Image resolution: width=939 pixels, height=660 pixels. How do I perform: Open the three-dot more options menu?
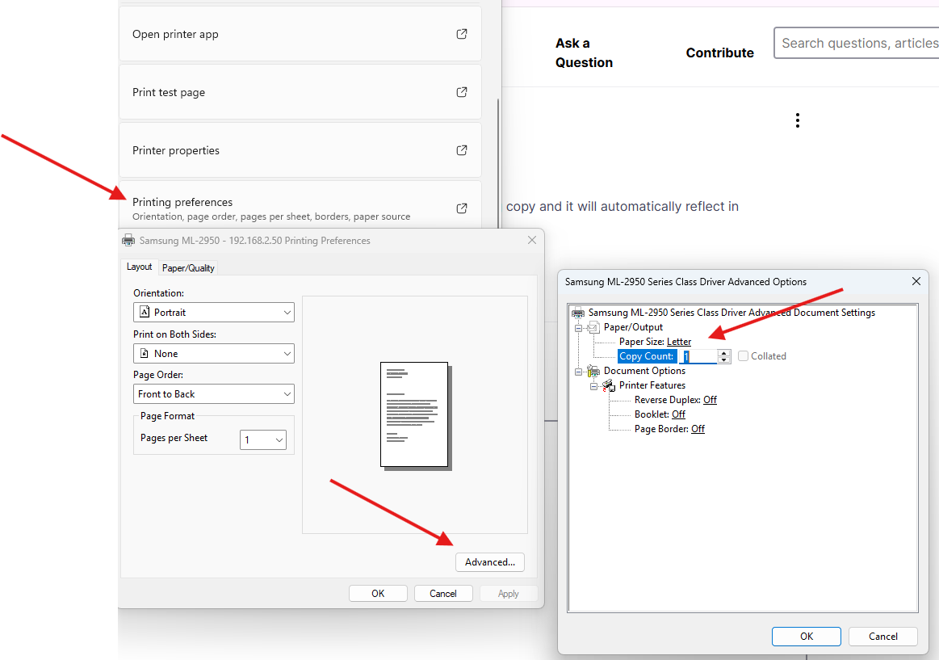coord(797,120)
